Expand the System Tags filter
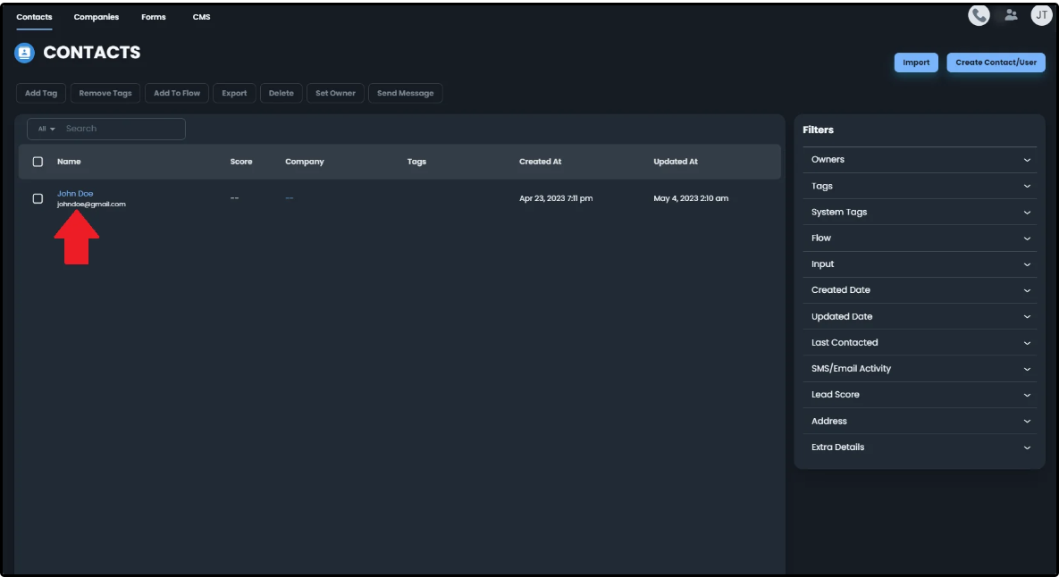Screen dimensions: 1059x577 919,213
